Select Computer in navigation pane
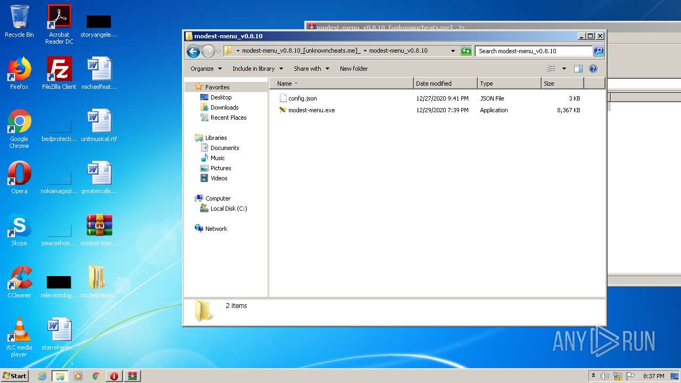This screenshot has width=681, height=383. point(218,198)
